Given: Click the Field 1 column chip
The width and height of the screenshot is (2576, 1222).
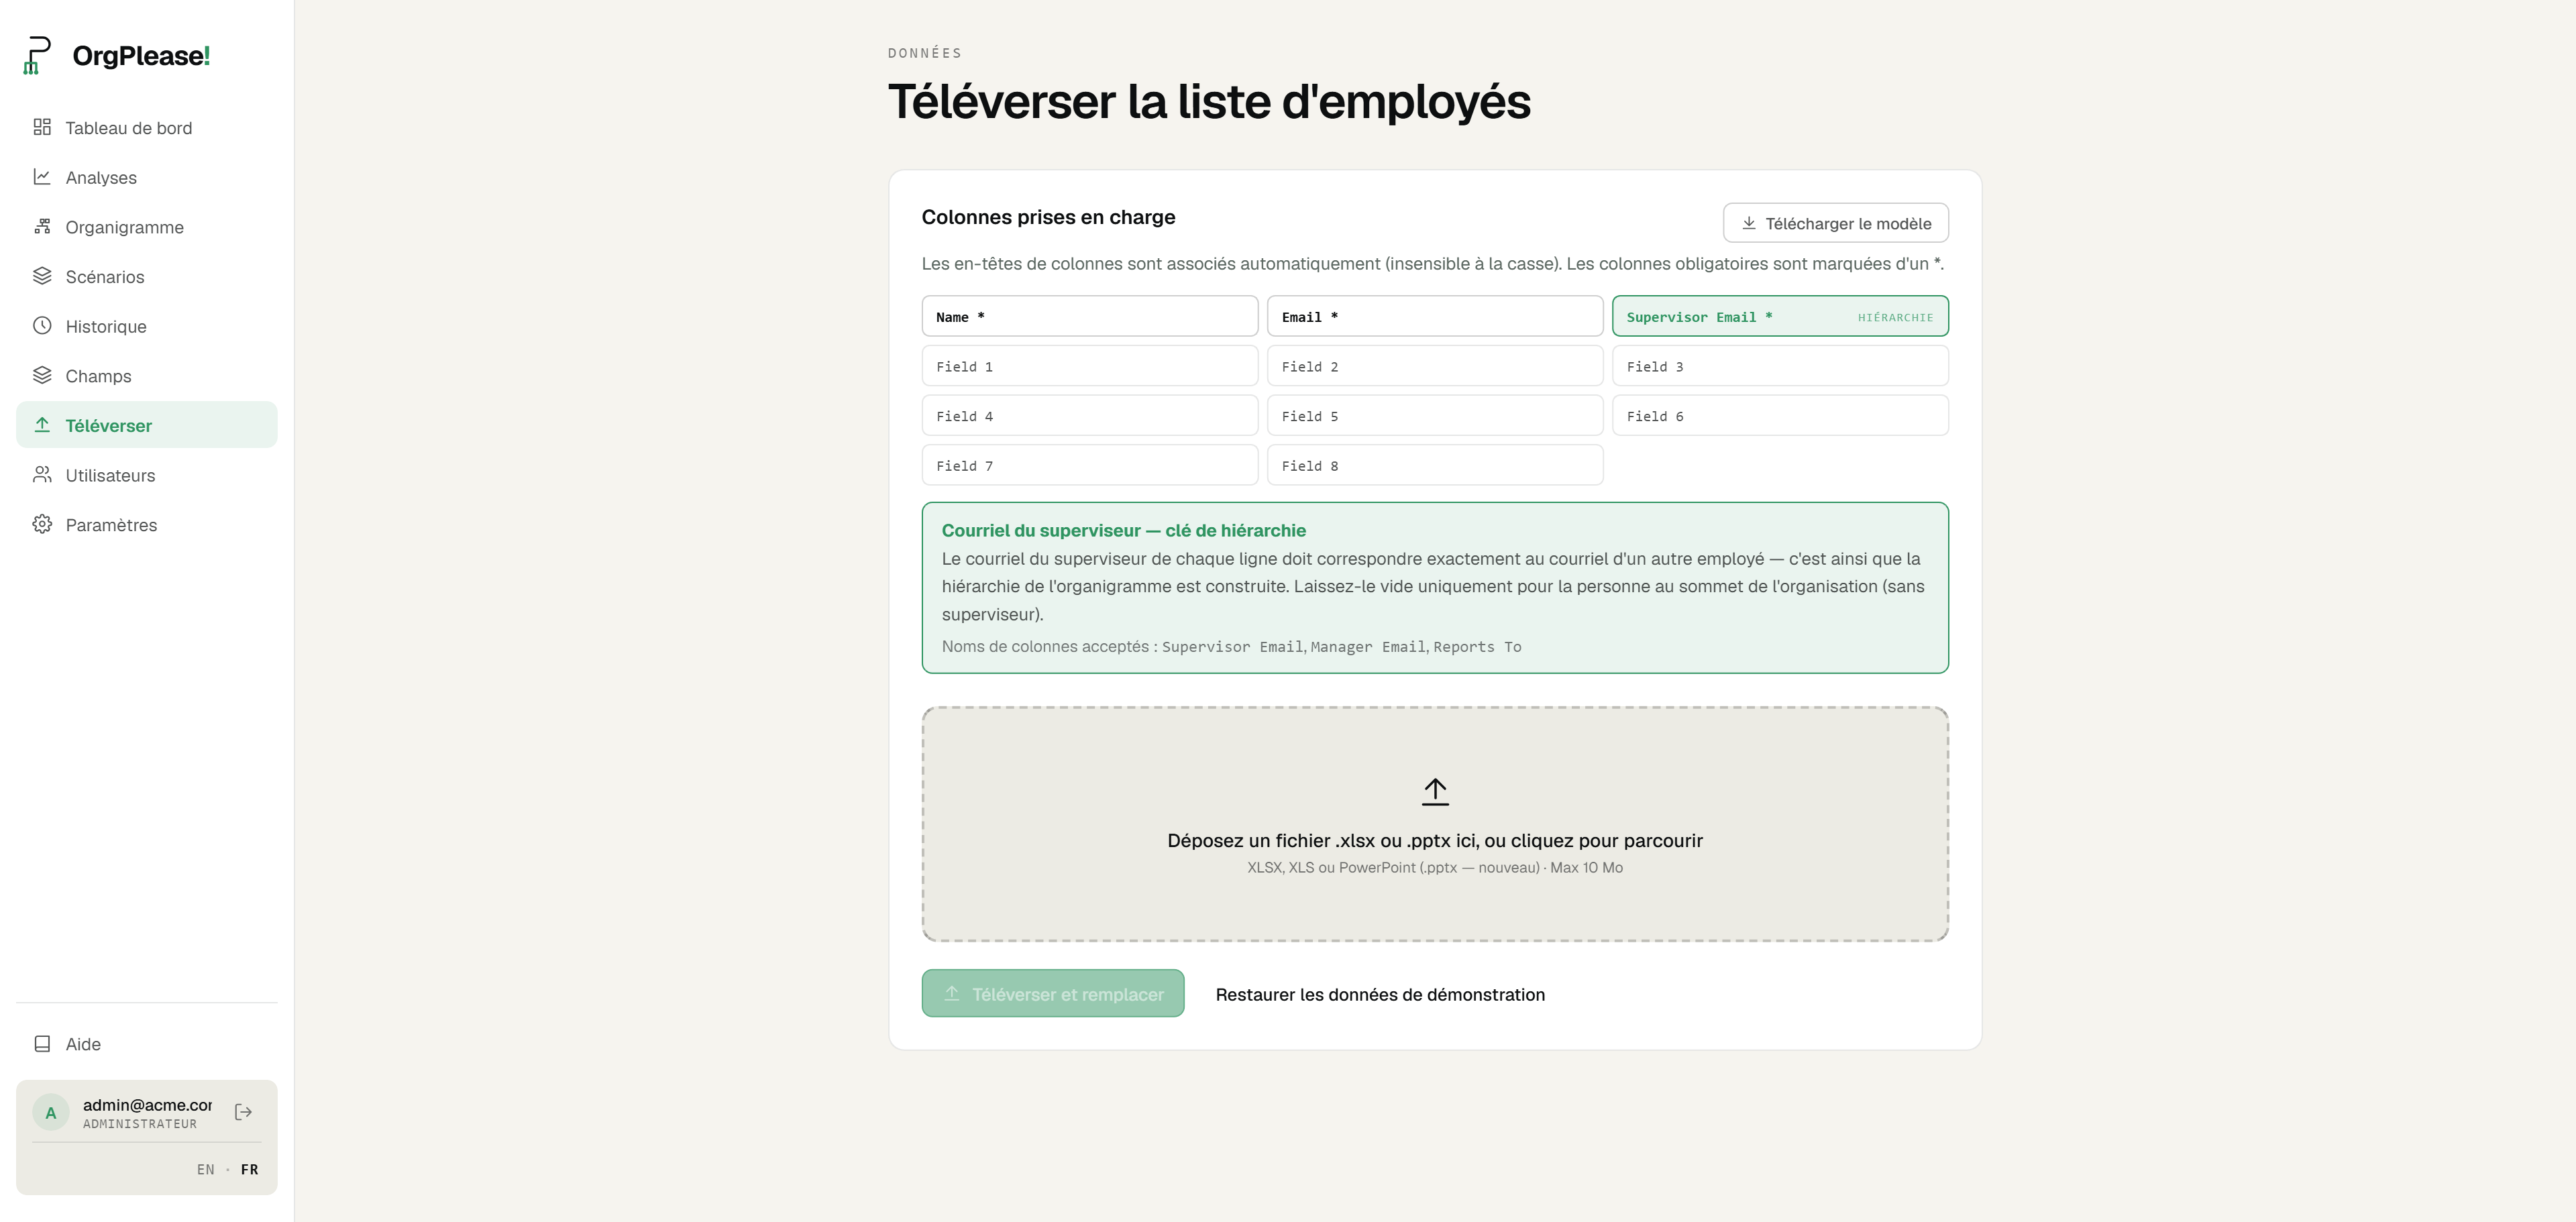Looking at the screenshot, I should tap(1090, 366).
